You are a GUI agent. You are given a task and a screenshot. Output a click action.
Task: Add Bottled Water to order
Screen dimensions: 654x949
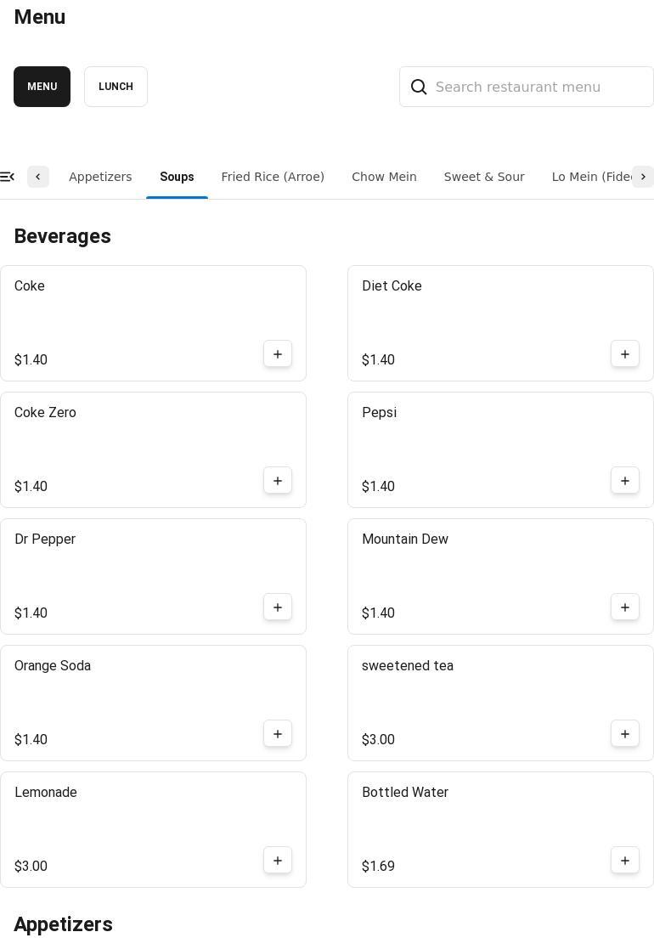click(x=625, y=861)
